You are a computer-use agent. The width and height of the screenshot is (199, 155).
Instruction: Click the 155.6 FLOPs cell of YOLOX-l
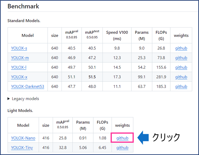click(x=161, y=67)
